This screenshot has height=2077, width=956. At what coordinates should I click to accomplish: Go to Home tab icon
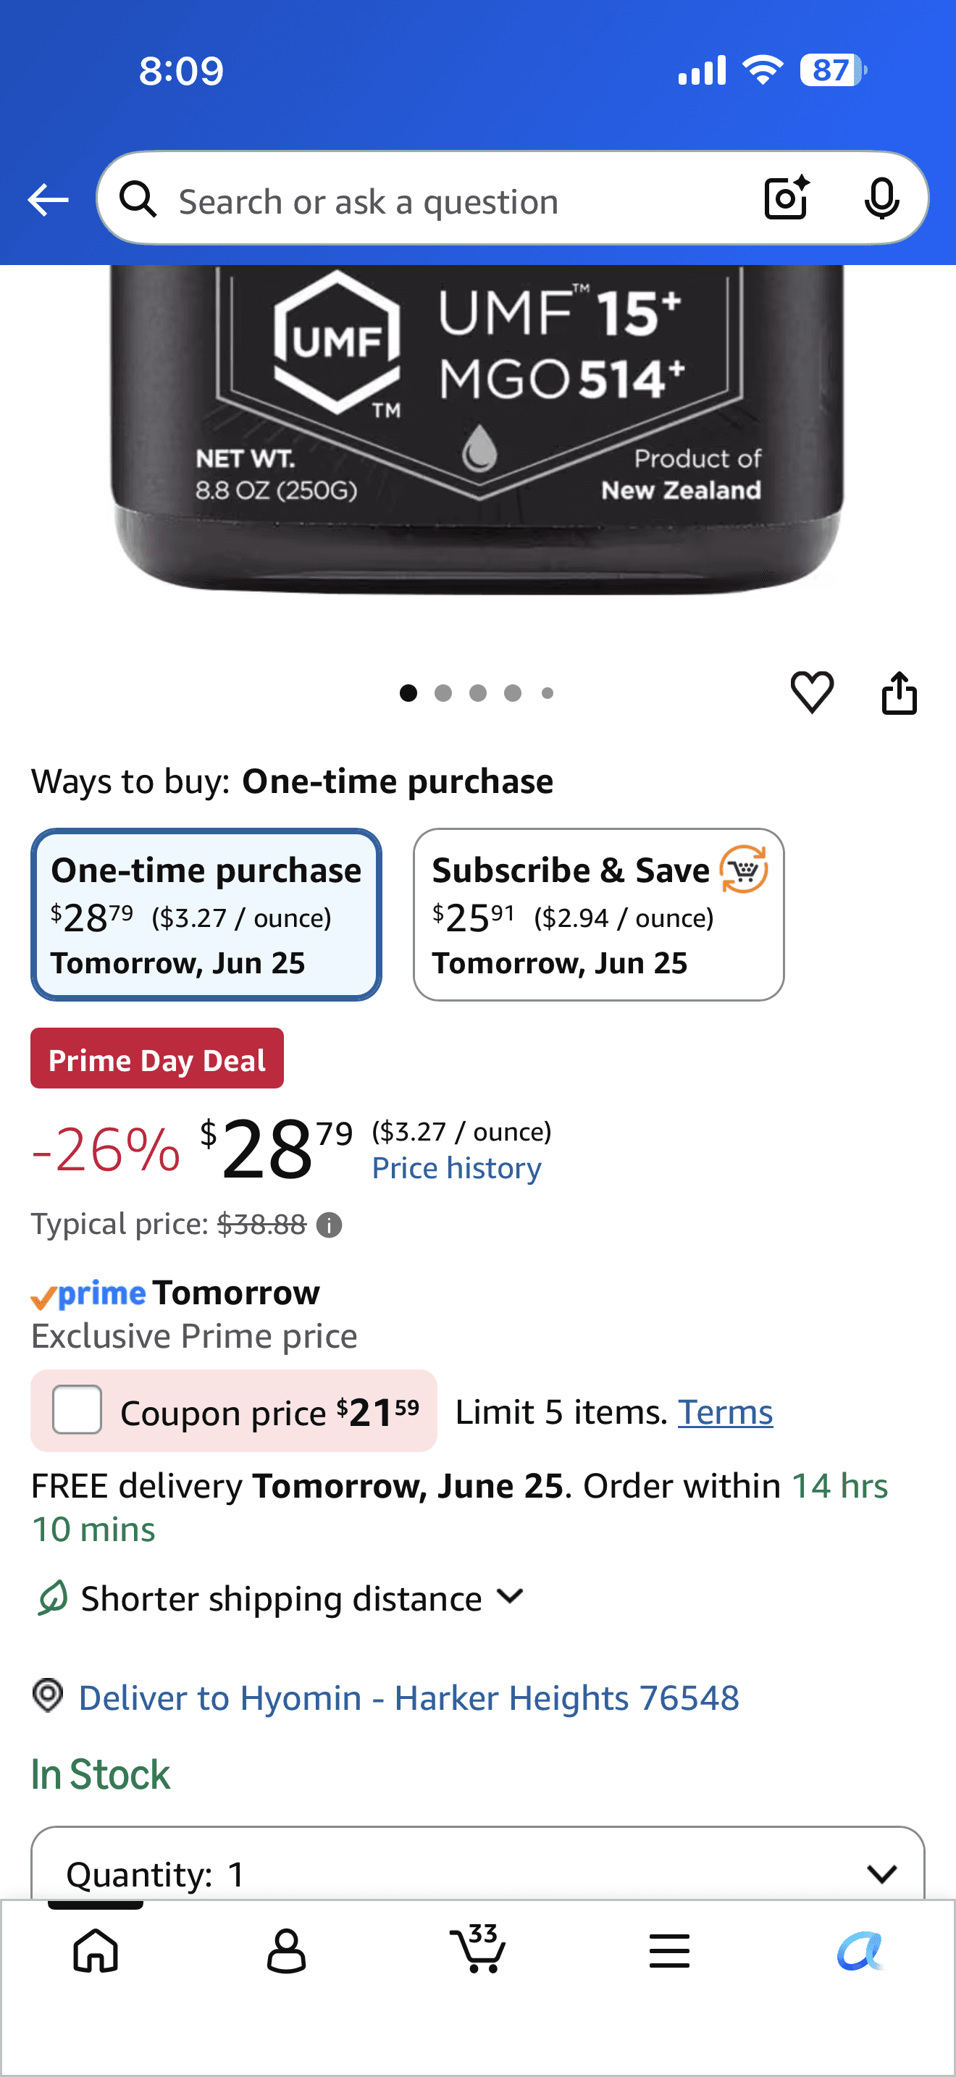click(x=96, y=1950)
